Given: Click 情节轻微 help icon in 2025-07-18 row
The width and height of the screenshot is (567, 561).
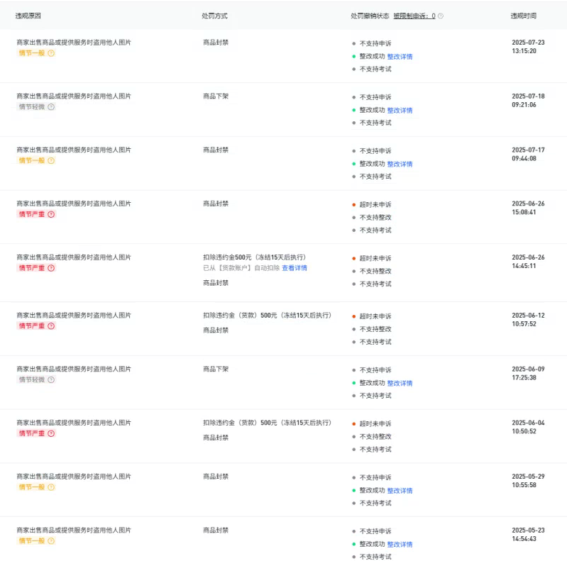Looking at the screenshot, I should click(x=51, y=107).
